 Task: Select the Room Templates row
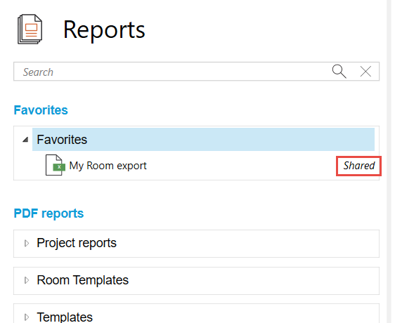[x=197, y=281]
